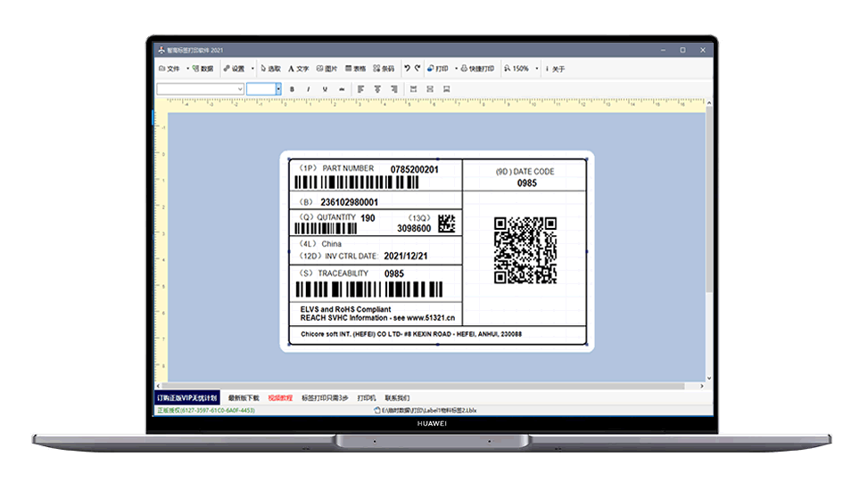Align text center
The width and height of the screenshot is (868, 489).
click(x=377, y=89)
